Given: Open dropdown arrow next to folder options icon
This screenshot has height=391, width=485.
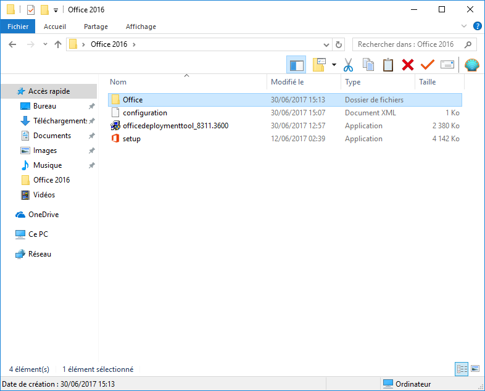Looking at the screenshot, I should point(334,65).
